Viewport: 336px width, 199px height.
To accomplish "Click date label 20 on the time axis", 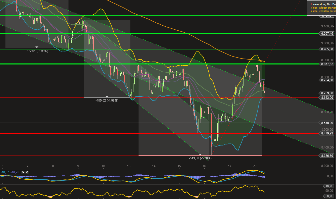I will [x=255, y=166].
